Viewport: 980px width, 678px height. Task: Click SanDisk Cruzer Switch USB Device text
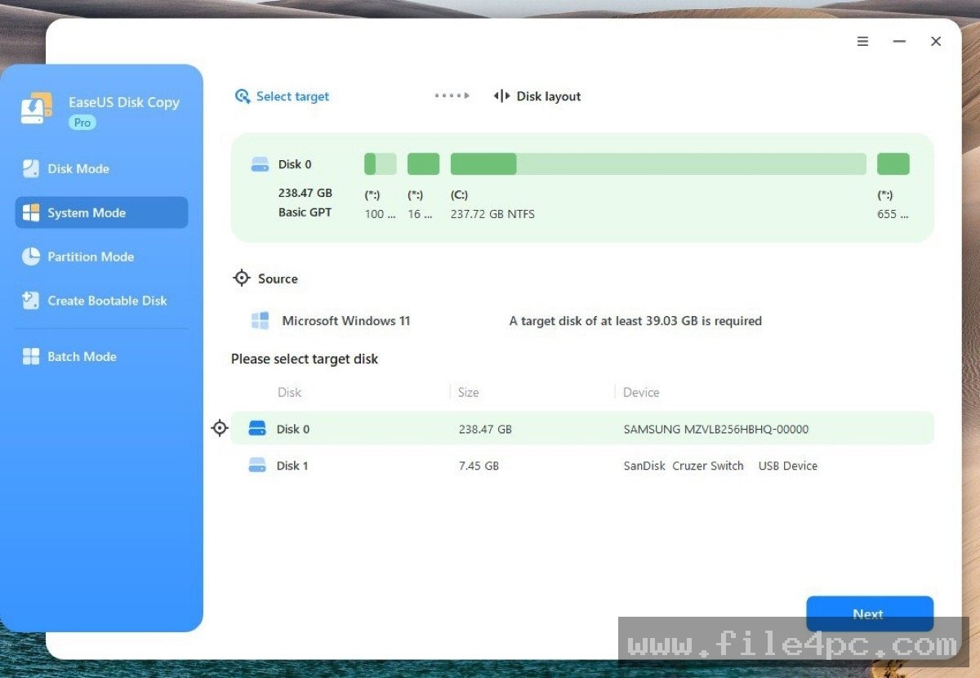point(720,466)
